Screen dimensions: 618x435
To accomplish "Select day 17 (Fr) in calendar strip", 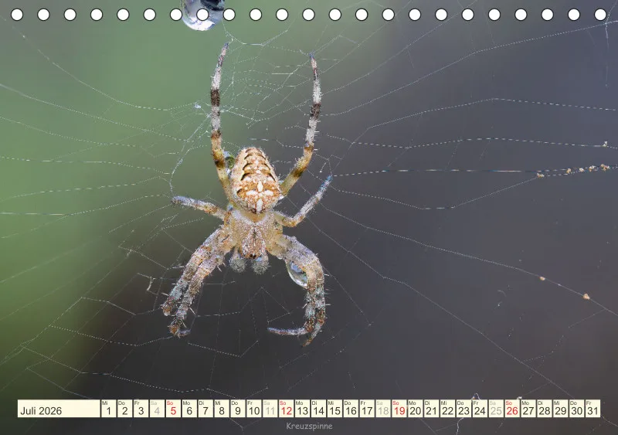I will (367, 409).
